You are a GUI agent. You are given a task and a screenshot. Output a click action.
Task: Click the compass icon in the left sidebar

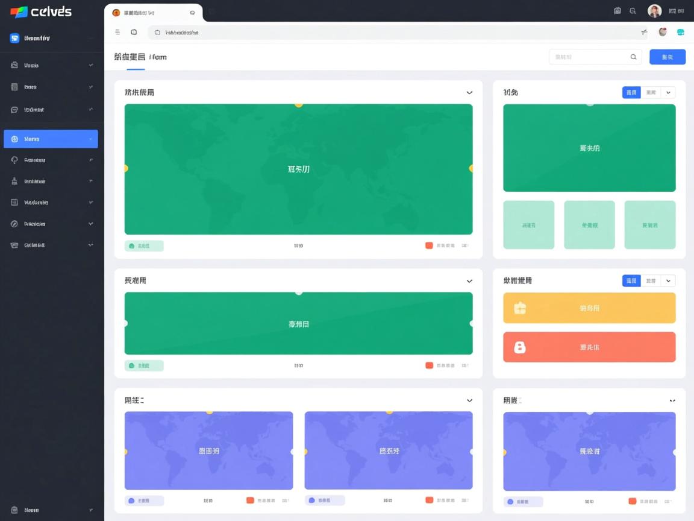point(14,224)
